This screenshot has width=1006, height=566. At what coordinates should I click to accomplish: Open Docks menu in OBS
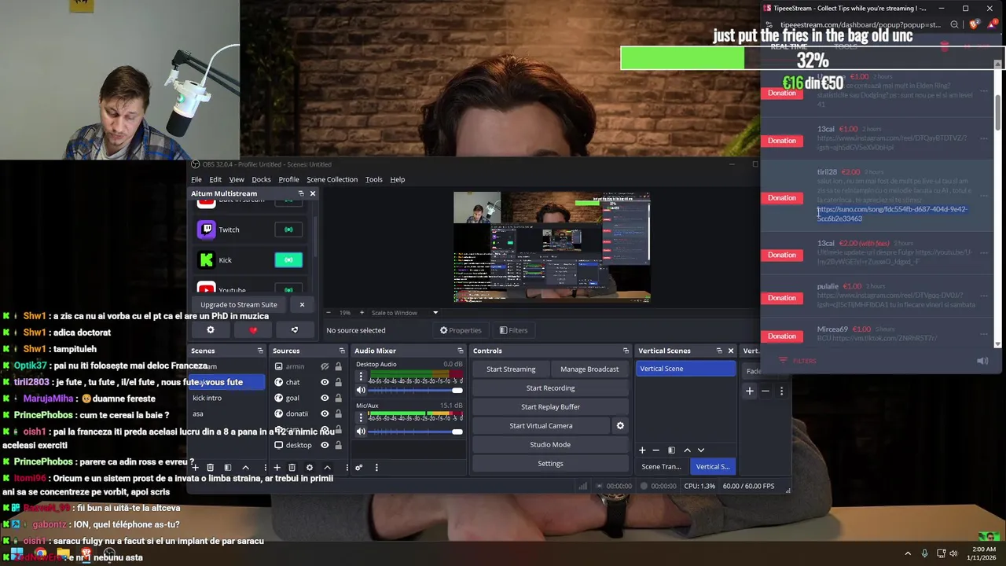(x=261, y=179)
